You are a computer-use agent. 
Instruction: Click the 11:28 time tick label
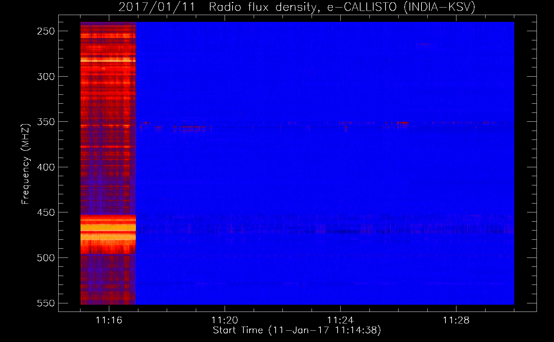[x=456, y=320]
